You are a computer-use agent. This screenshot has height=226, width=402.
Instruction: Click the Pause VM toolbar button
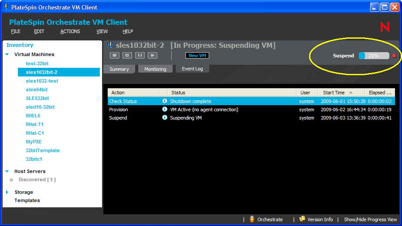(140, 55)
